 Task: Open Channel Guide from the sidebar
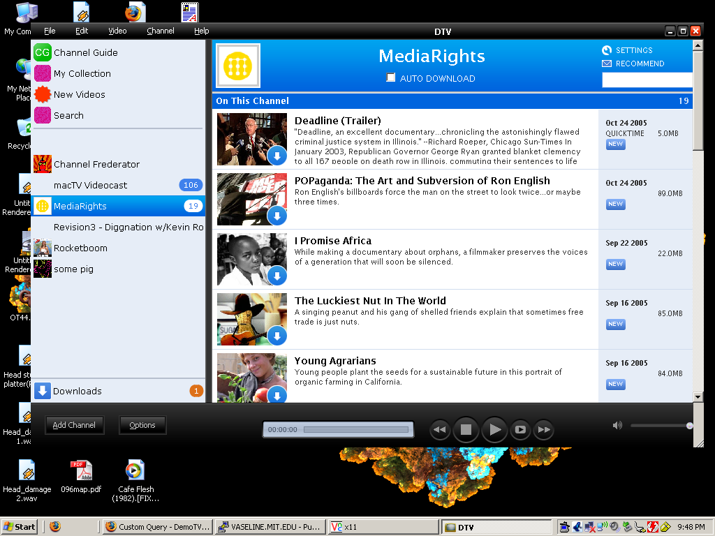click(85, 52)
